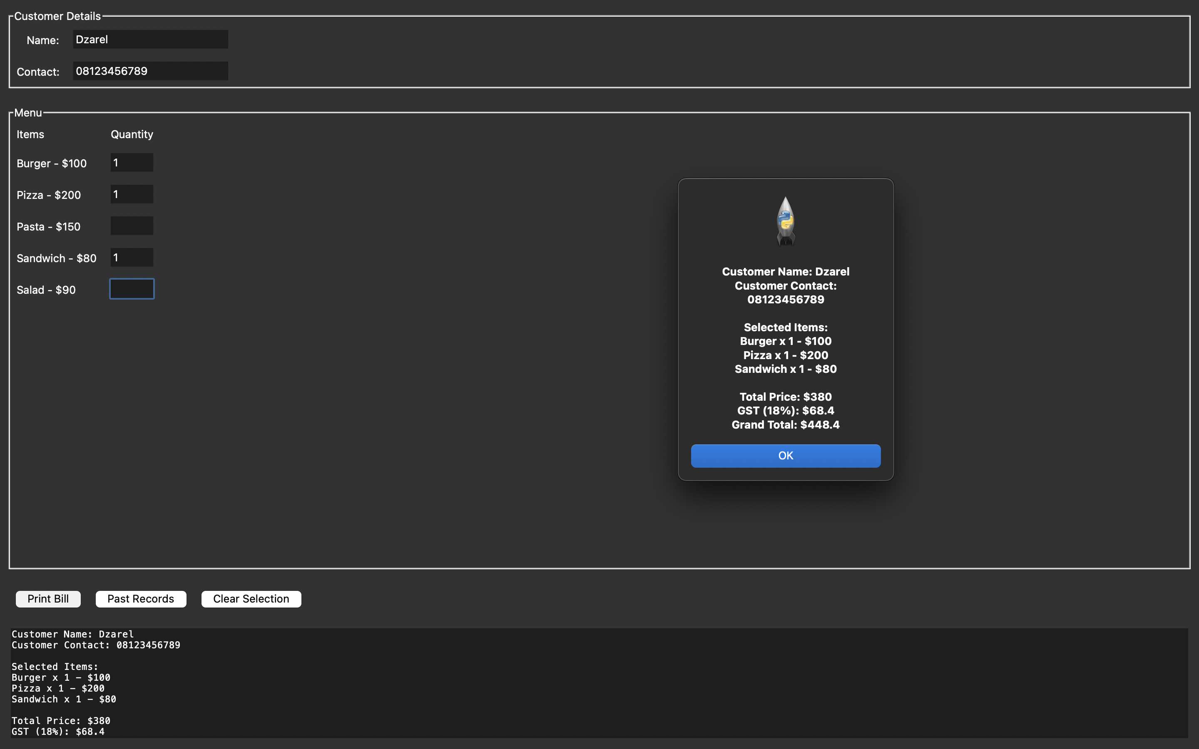Click into the Contact number field

pyautogui.click(x=150, y=71)
